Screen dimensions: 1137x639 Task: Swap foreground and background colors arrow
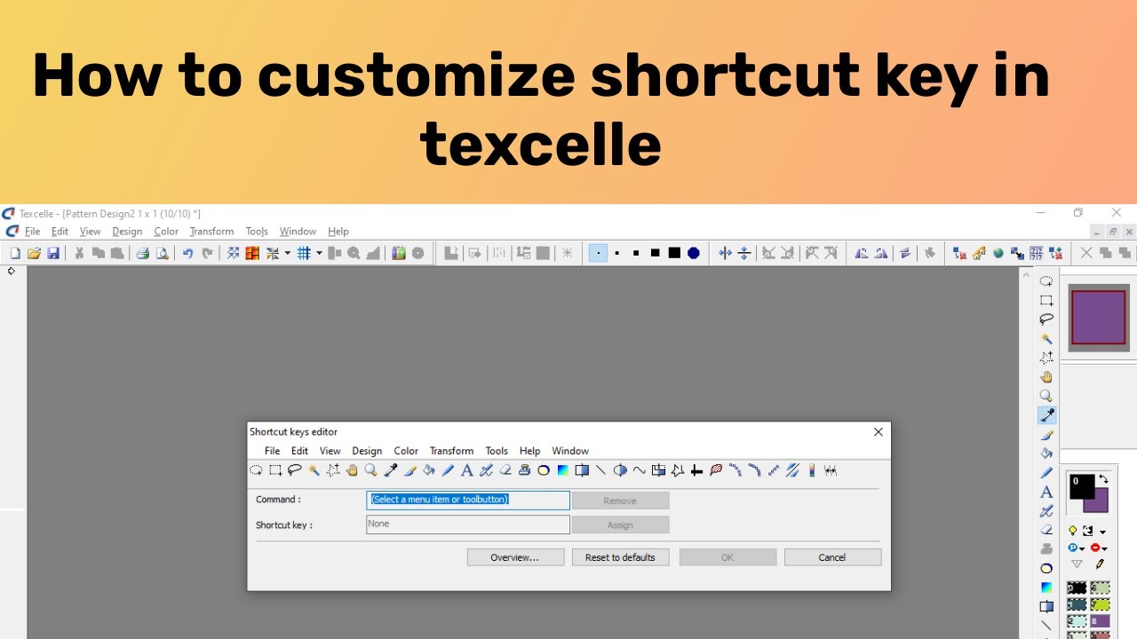[1103, 479]
